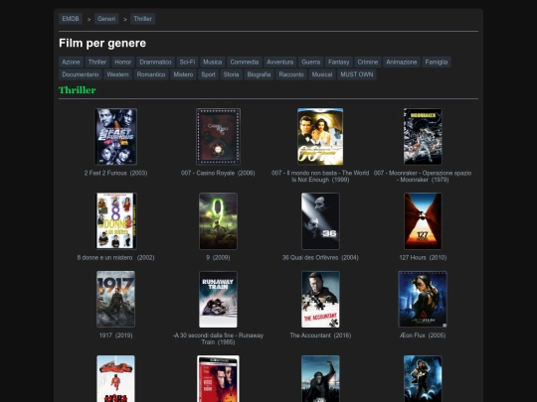Open the MUST OWN tag

click(x=357, y=74)
